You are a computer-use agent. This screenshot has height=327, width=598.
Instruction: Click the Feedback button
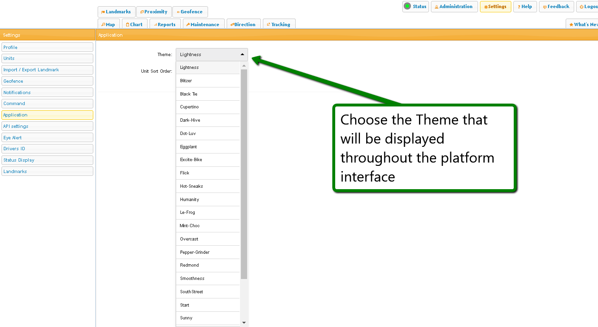tap(556, 7)
